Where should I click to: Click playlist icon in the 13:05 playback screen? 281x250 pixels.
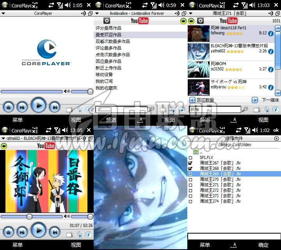(x=79, y=235)
